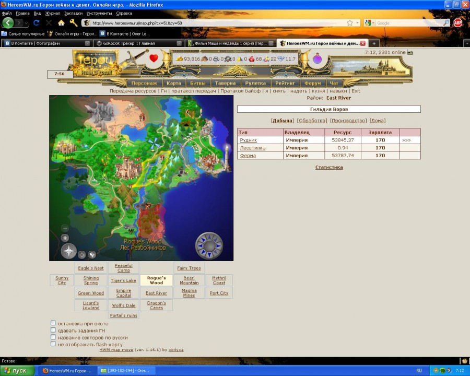Go back with the green Back arrow
Image resolution: width=470 pixels, height=376 pixels.
8,23
